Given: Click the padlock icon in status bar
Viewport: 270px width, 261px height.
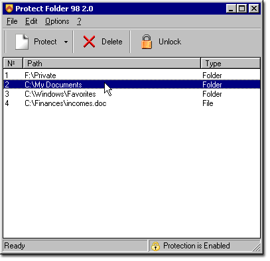Looking at the screenshot, I should (x=155, y=246).
